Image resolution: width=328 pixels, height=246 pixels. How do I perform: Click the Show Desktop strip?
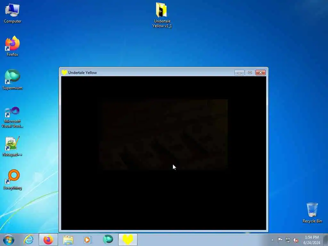326,240
